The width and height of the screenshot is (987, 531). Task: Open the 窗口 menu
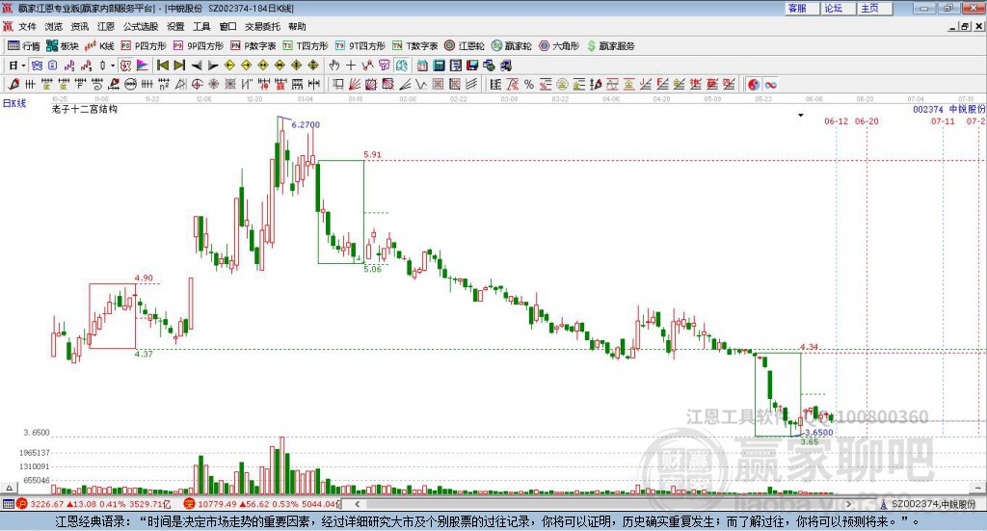pos(227,26)
